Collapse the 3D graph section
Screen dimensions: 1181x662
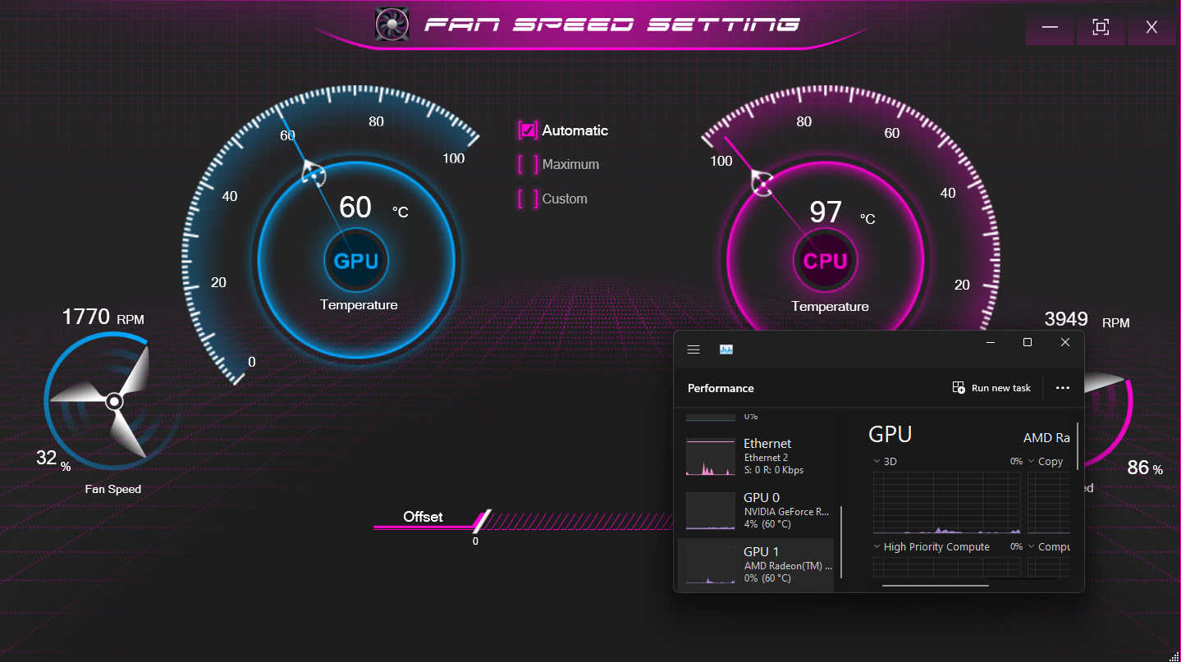point(876,461)
